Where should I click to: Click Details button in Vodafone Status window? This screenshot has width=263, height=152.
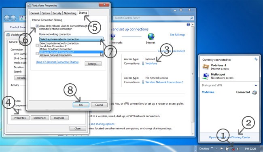point(20,78)
